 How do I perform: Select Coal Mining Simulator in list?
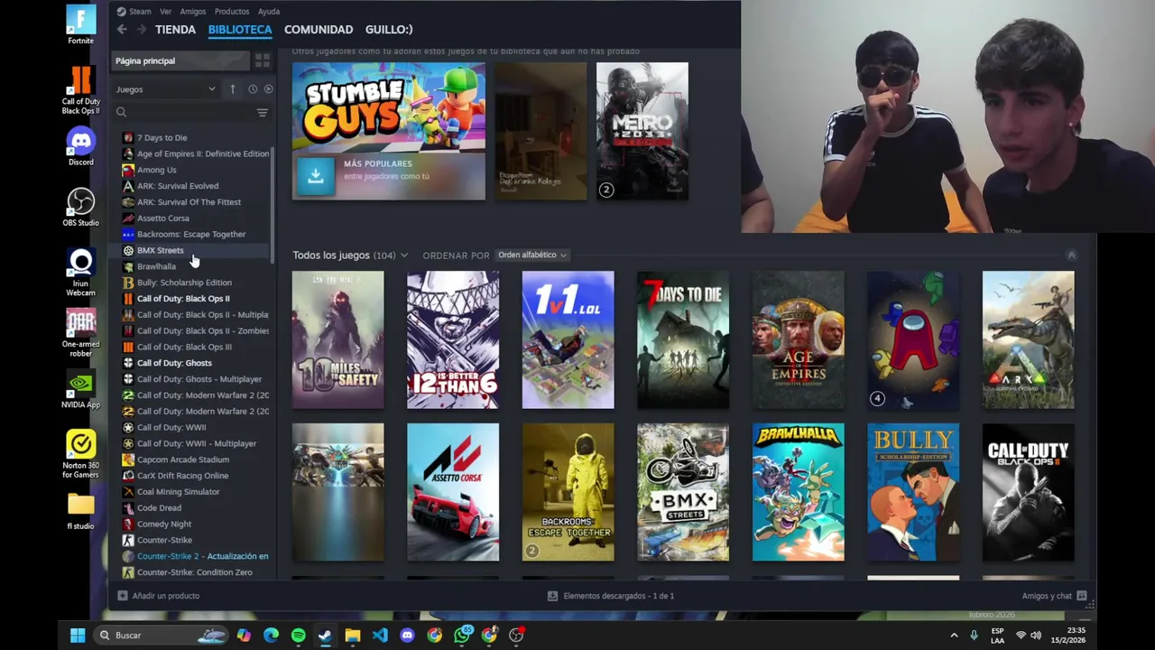pyautogui.click(x=178, y=492)
